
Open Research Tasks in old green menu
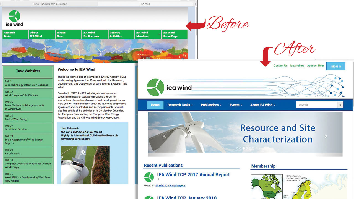point(15,34)
